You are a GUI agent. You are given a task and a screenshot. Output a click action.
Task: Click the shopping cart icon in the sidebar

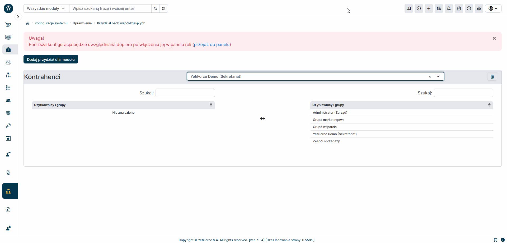coord(8,25)
